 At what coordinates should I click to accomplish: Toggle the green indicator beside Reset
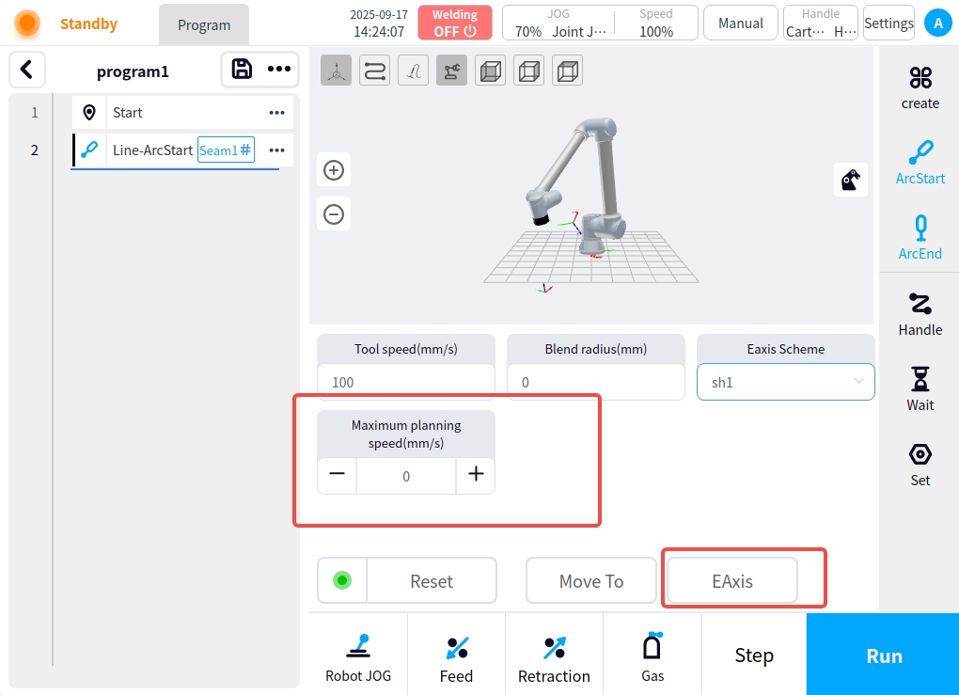tap(342, 581)
